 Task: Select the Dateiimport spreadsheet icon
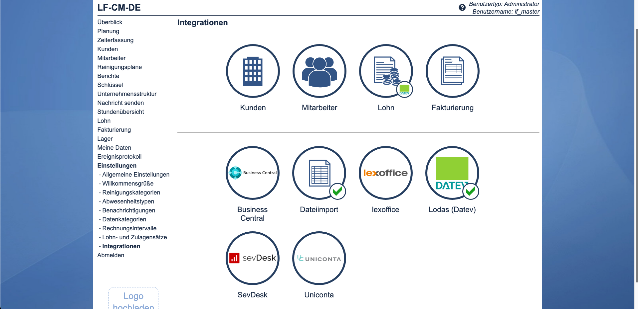319,173
